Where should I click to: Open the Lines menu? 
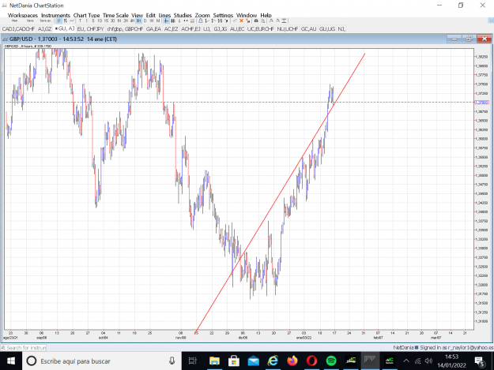pos(164,15)
